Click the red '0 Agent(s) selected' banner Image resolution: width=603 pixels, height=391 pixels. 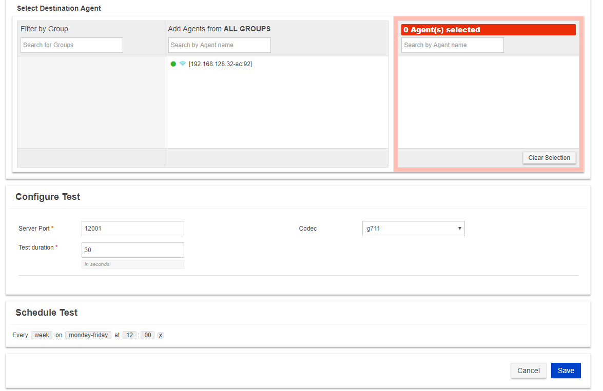(488, 30)
